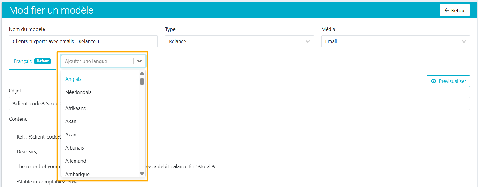Focus the Nom du modèle field
Image resolution: width=478 pixels, height=187 pixels.
tap(83, 41)
